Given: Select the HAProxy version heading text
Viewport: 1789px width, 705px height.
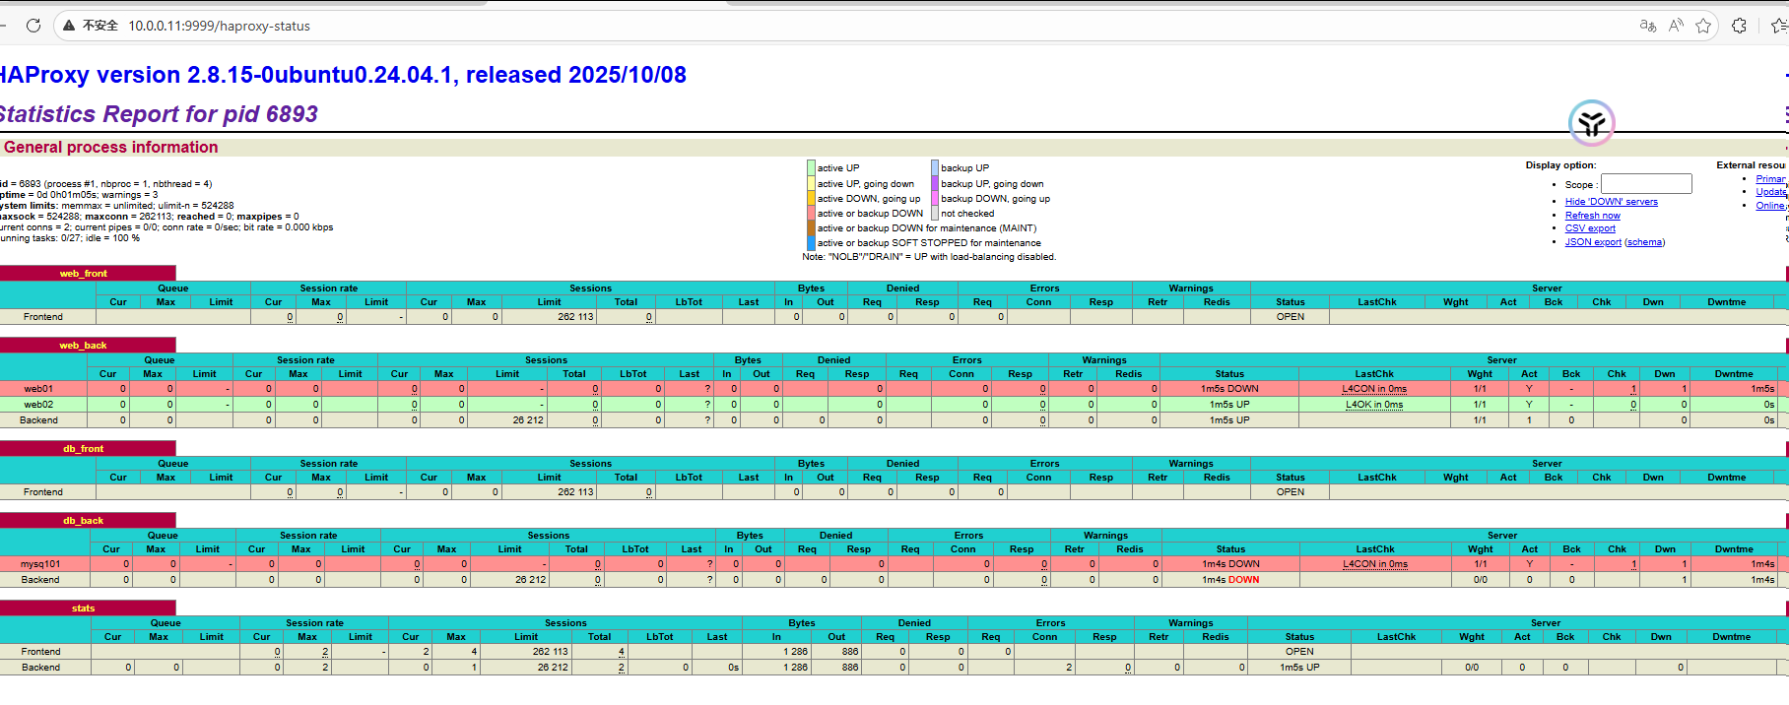Looking at the screenshot, I should click(x=341, y=75).
